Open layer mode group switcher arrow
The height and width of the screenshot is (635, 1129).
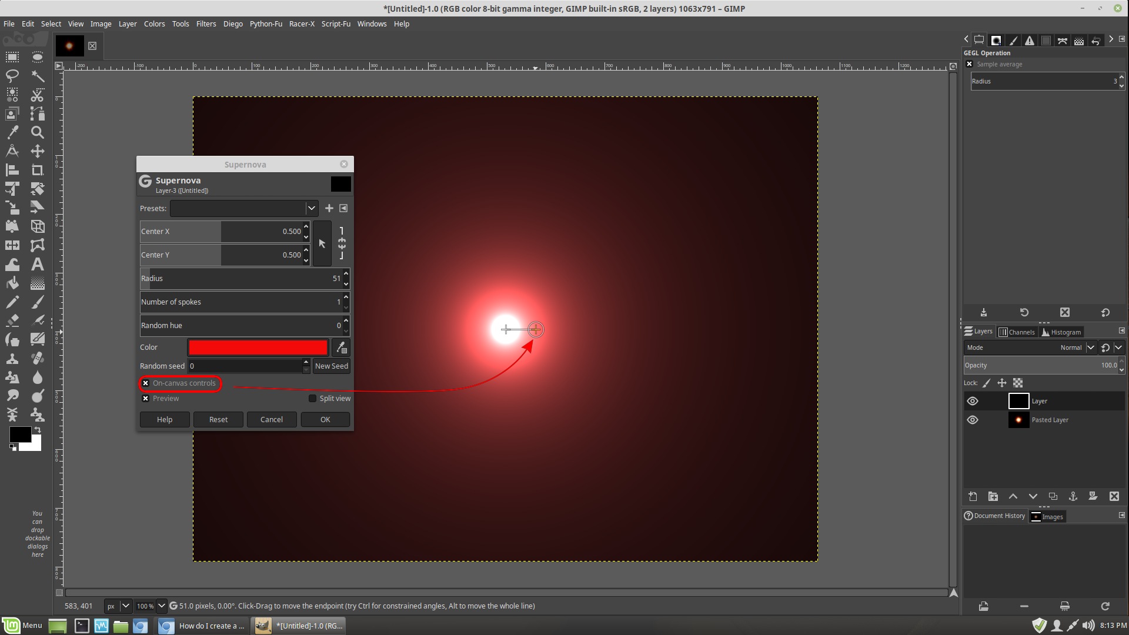(x=1118, y=347)
